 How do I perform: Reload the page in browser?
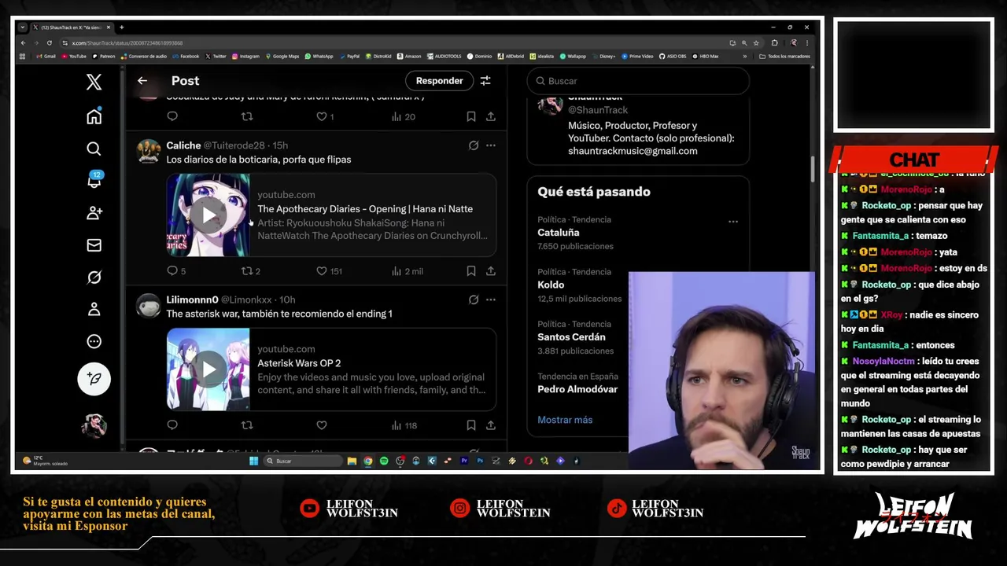(49, 43)
